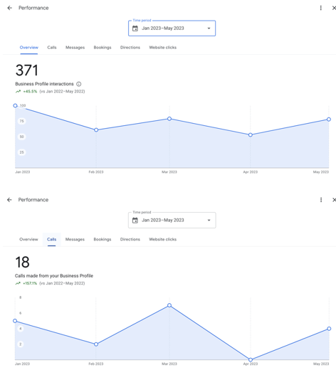Click May 2023 data point on interactions chart

click(329, 120)
